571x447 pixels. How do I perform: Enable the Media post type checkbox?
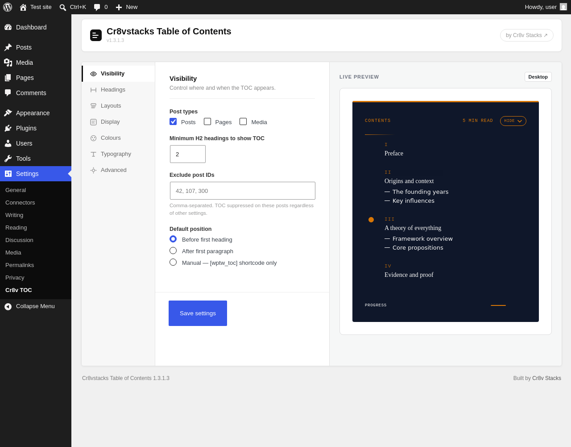(243, 121)
